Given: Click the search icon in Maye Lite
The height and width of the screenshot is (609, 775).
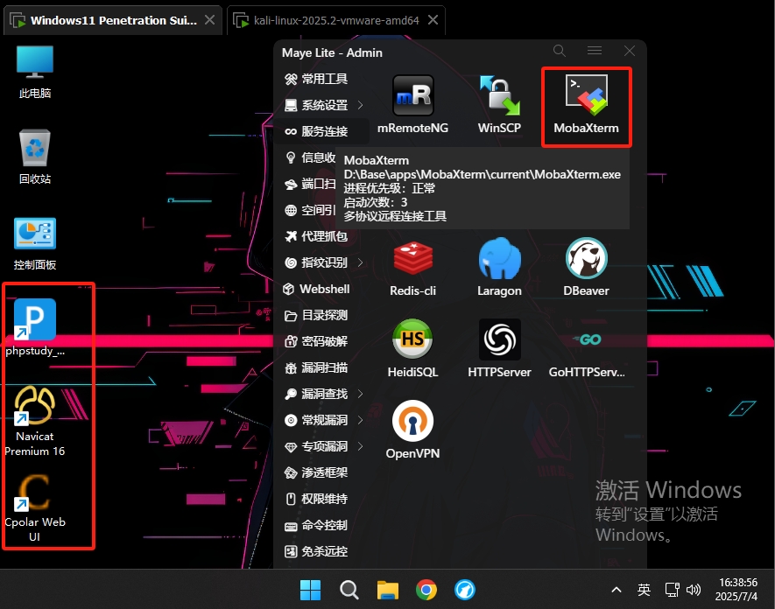Looking at the screenshot, I should (560, 51).
